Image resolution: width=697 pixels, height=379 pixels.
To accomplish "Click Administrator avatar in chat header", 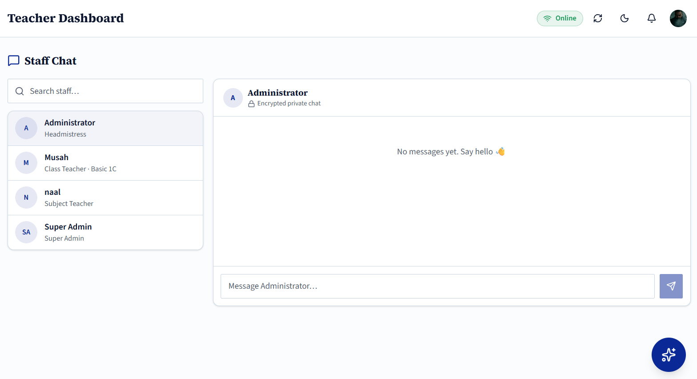I will coord(233,98).
